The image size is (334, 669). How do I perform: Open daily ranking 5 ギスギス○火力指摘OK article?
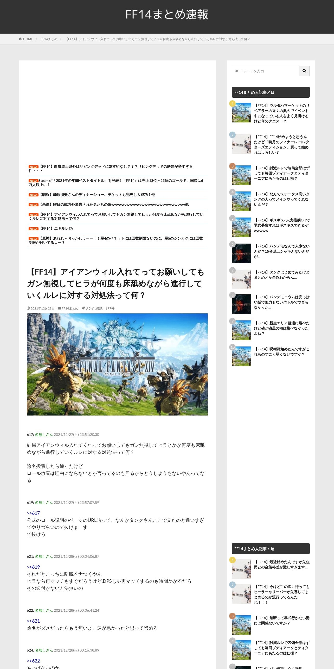pyautogui.click(x=282, y=225)
